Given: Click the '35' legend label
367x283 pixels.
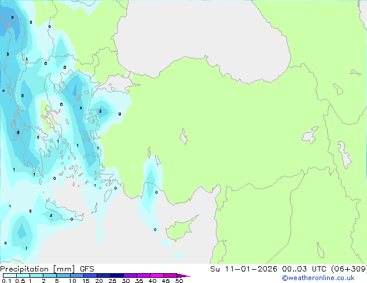Looking at the screenshot, I should pyautogui.click(x=139, y=281).
